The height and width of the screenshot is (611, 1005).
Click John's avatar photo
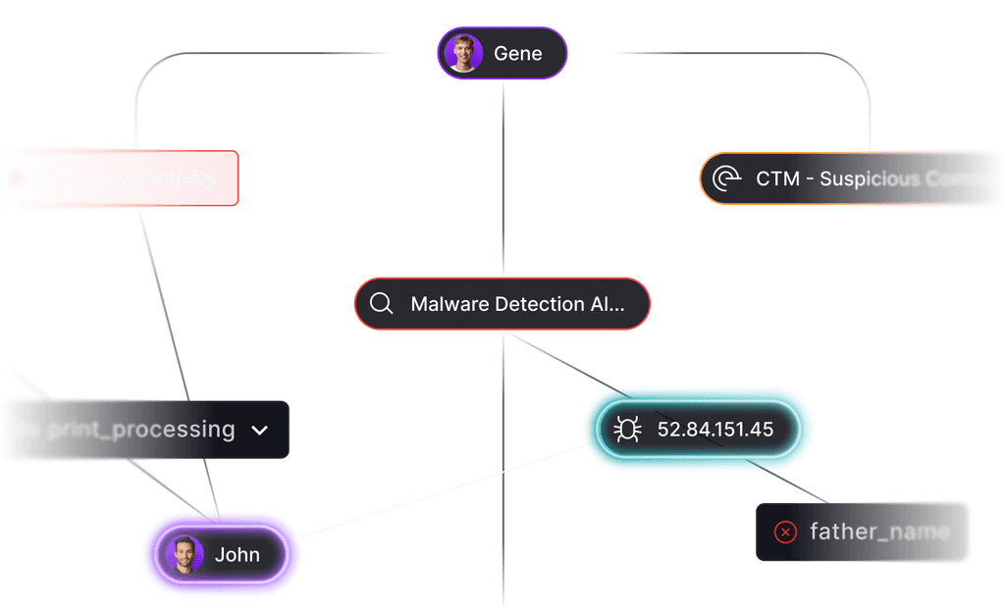click(185, 555)
